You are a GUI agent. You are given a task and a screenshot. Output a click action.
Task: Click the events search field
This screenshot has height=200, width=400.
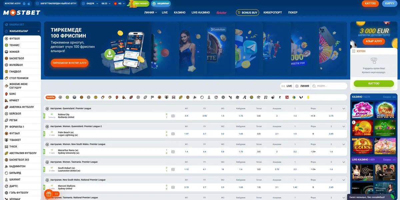pos(329,86)
